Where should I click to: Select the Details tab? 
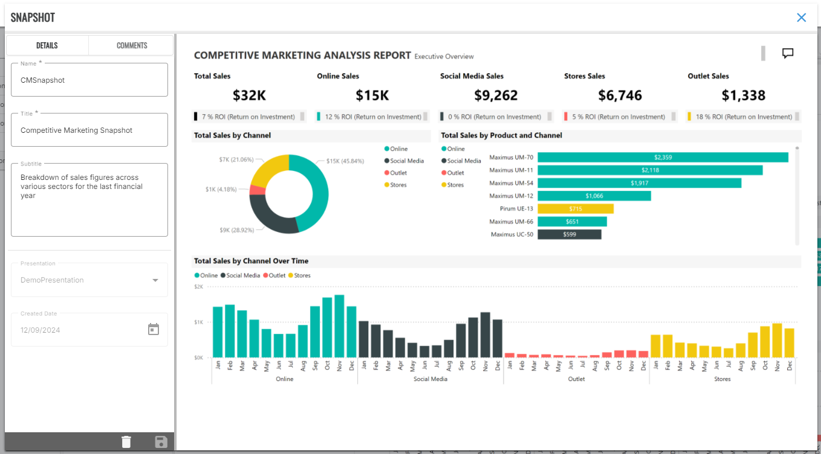tap(47, 45)
